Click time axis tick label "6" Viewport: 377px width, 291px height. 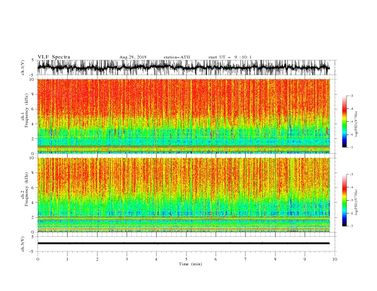click(216, 259)
